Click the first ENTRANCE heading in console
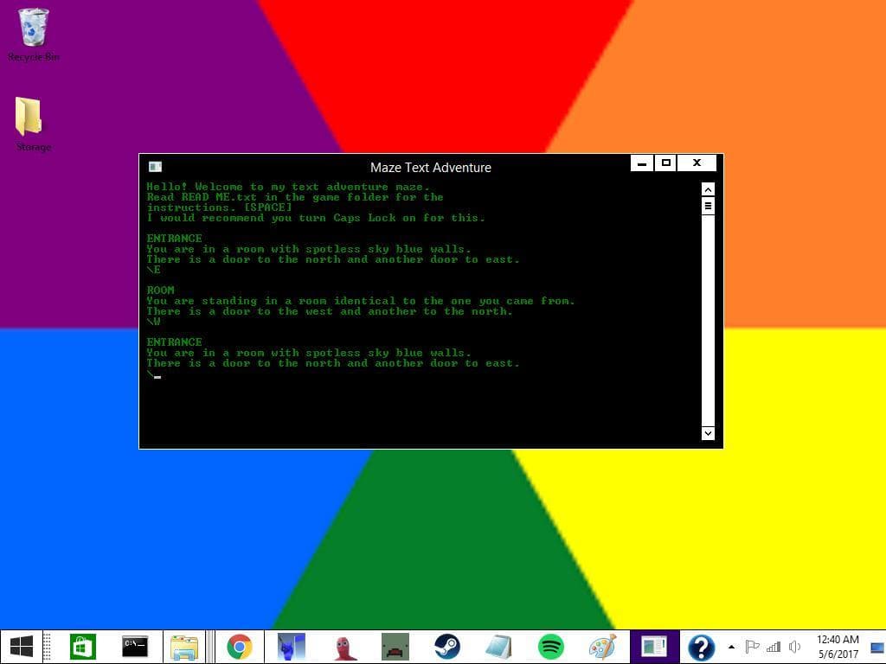Screen dimensions: 886x664 pyautogui.click(x=174, y=239)
